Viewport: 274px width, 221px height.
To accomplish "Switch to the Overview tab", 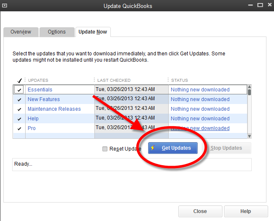I will (x=21, y=32).
